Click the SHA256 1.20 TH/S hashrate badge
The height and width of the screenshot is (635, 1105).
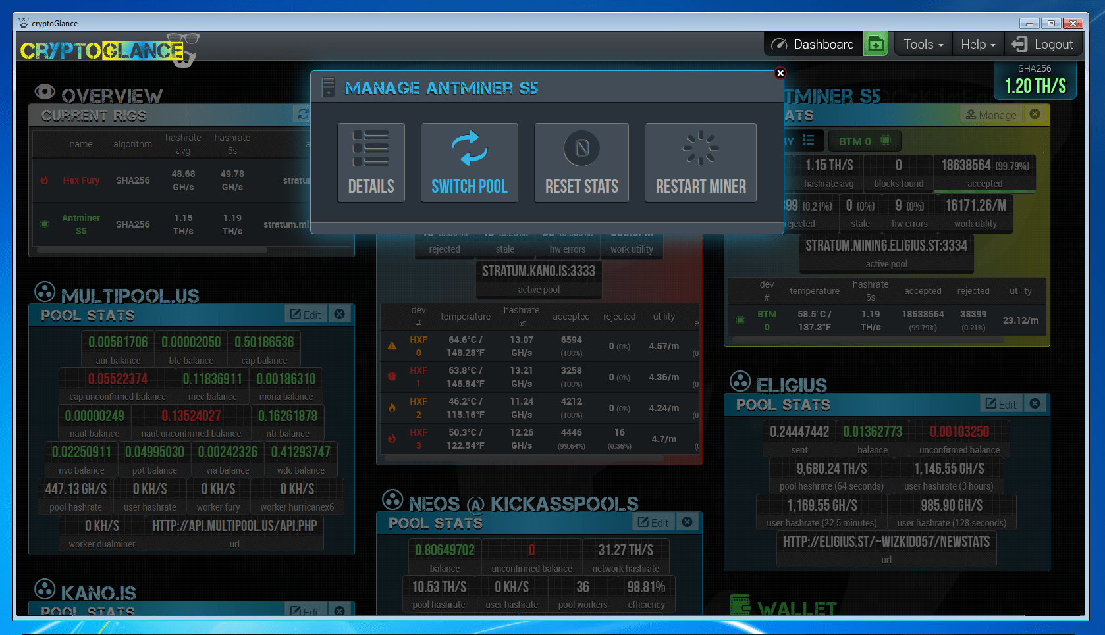point(1035,80)
